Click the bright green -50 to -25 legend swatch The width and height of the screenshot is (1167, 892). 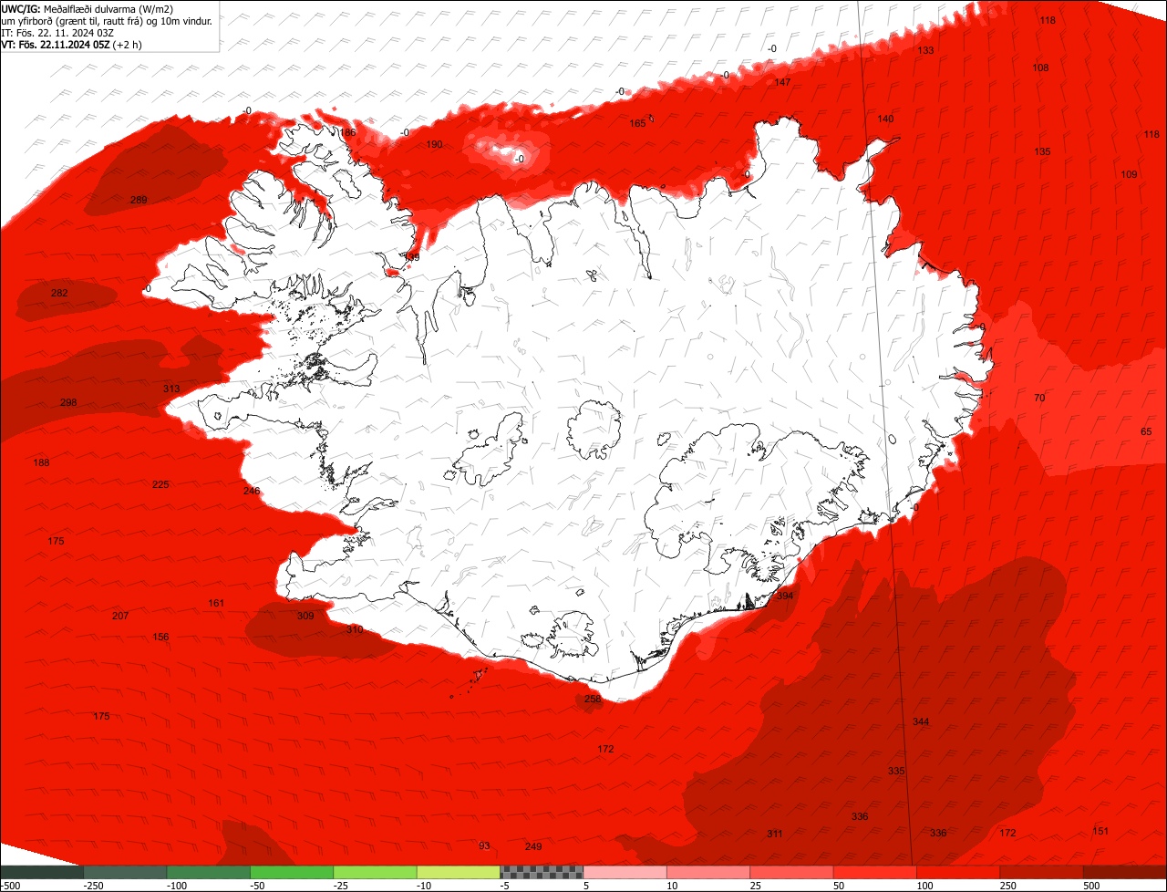pyautogui.click(x=292, y=872)
